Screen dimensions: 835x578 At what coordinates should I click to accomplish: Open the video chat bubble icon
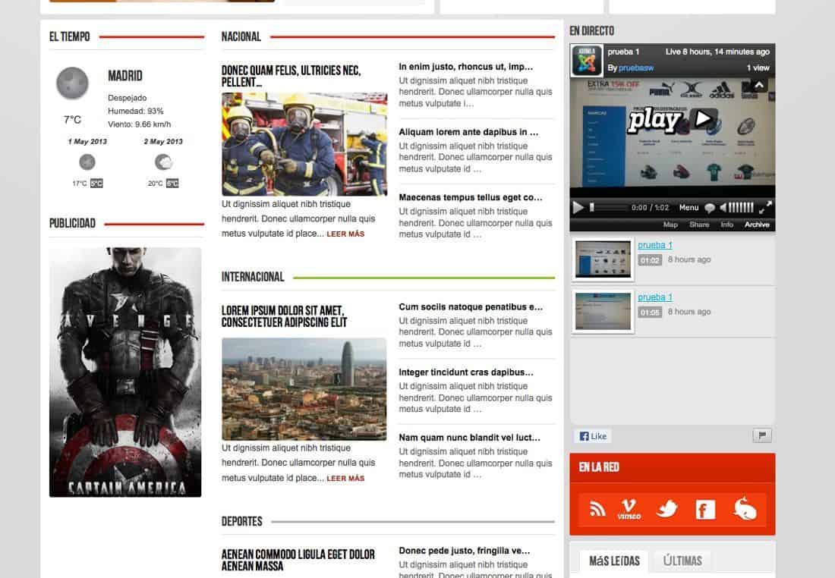(709, 208)
